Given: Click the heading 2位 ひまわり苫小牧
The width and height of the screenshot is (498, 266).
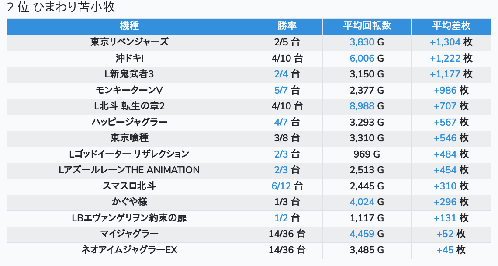Looking at the screenshot, I should click(61, 7).
